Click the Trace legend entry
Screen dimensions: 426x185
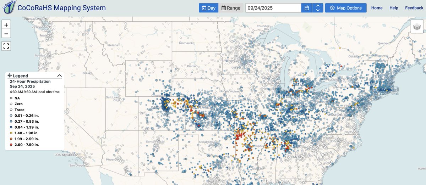17,110
